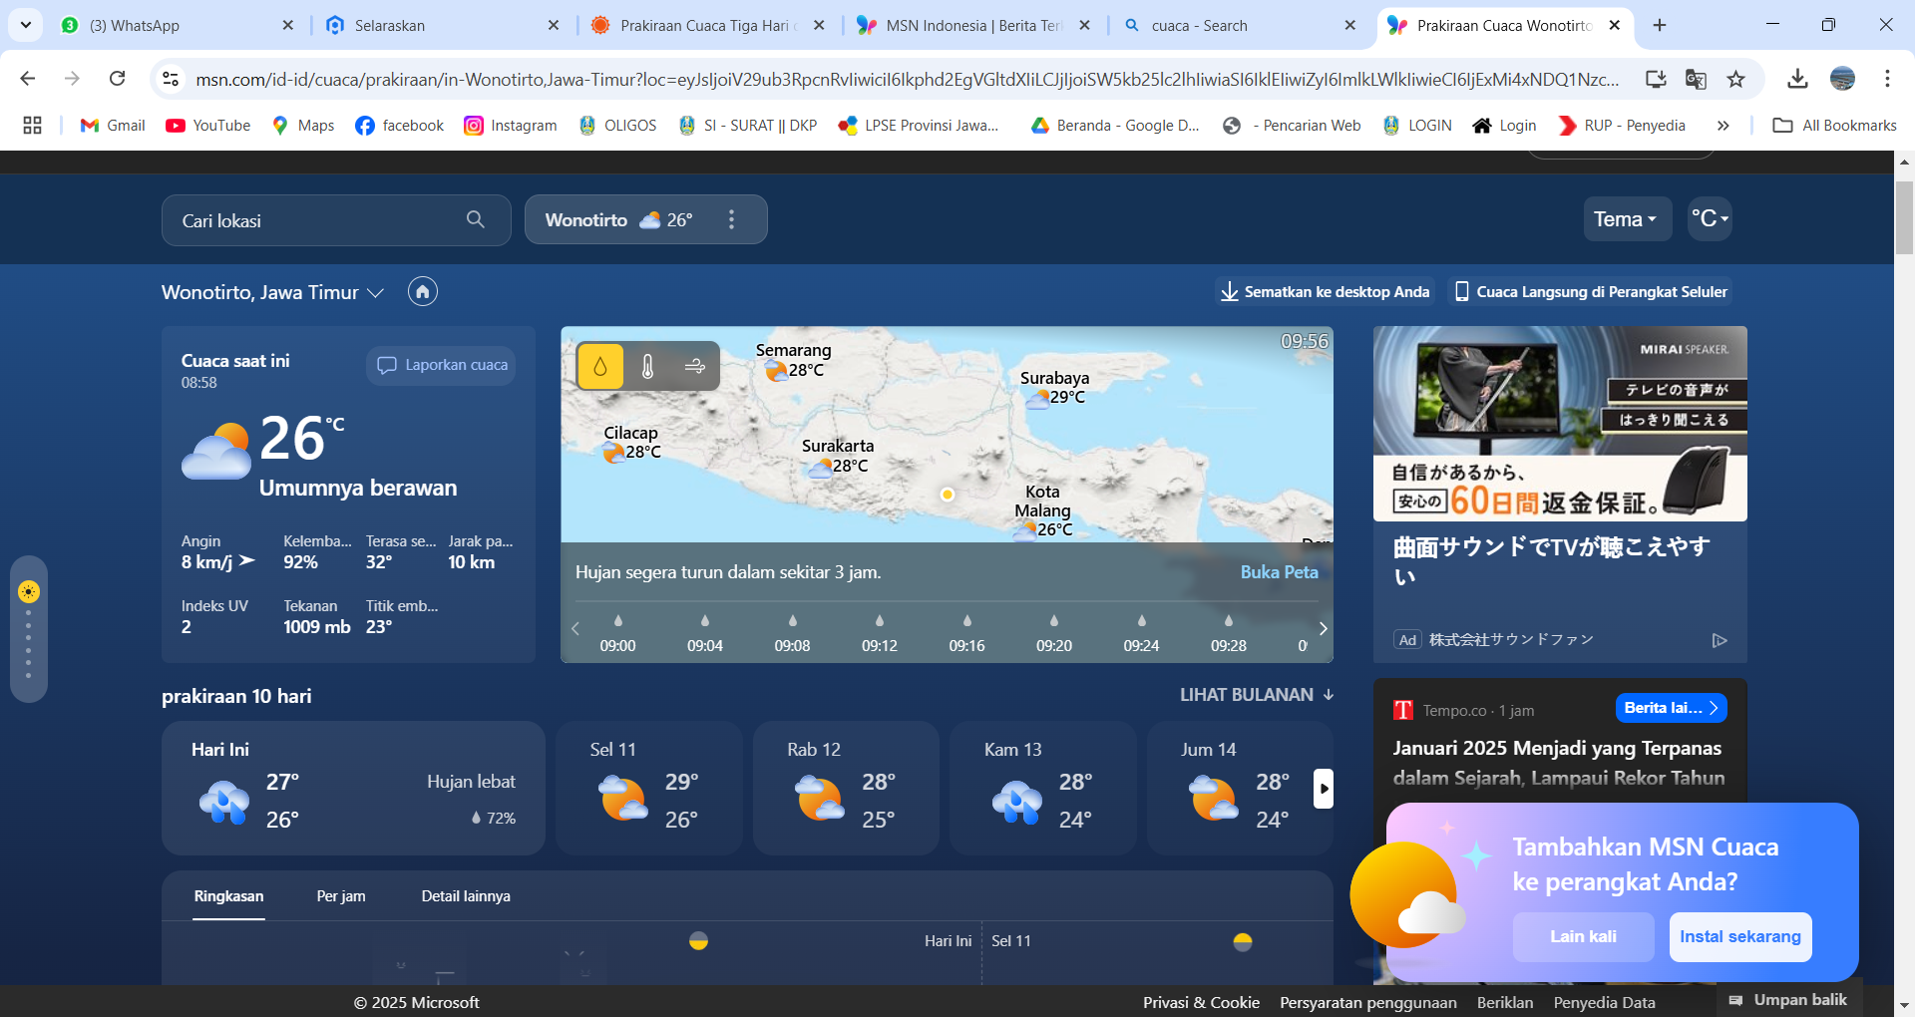Click the sun icon on left sidebar
Viewport: 1915px width, 1017px height.
click(29, 592)
